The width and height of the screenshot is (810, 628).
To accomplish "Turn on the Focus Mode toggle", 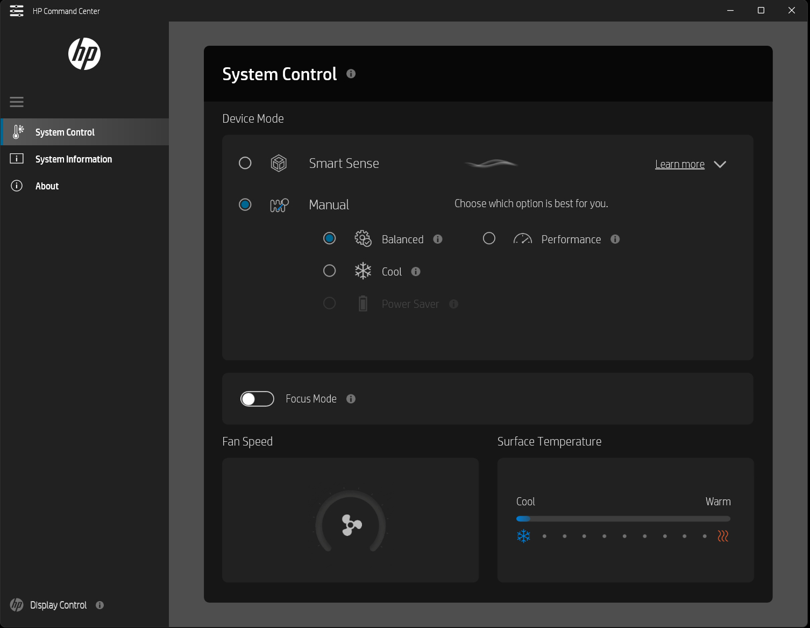I will click(257, 399).
